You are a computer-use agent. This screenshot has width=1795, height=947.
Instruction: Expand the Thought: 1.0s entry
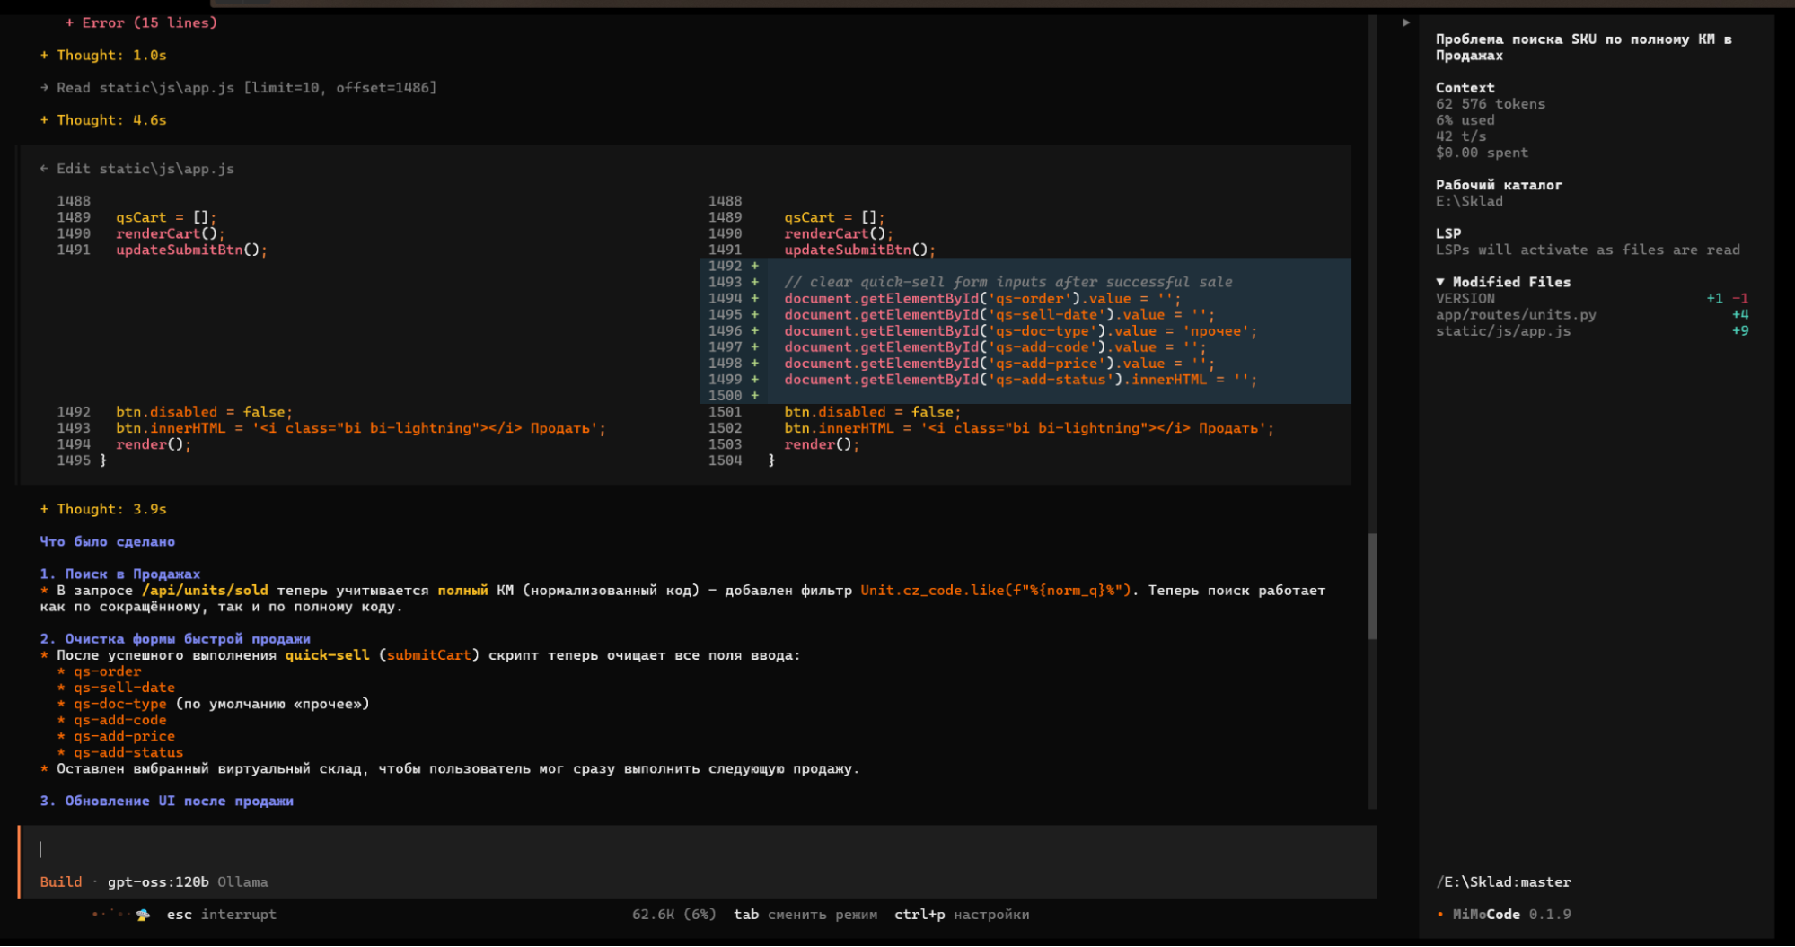click(x=103, y=55)
